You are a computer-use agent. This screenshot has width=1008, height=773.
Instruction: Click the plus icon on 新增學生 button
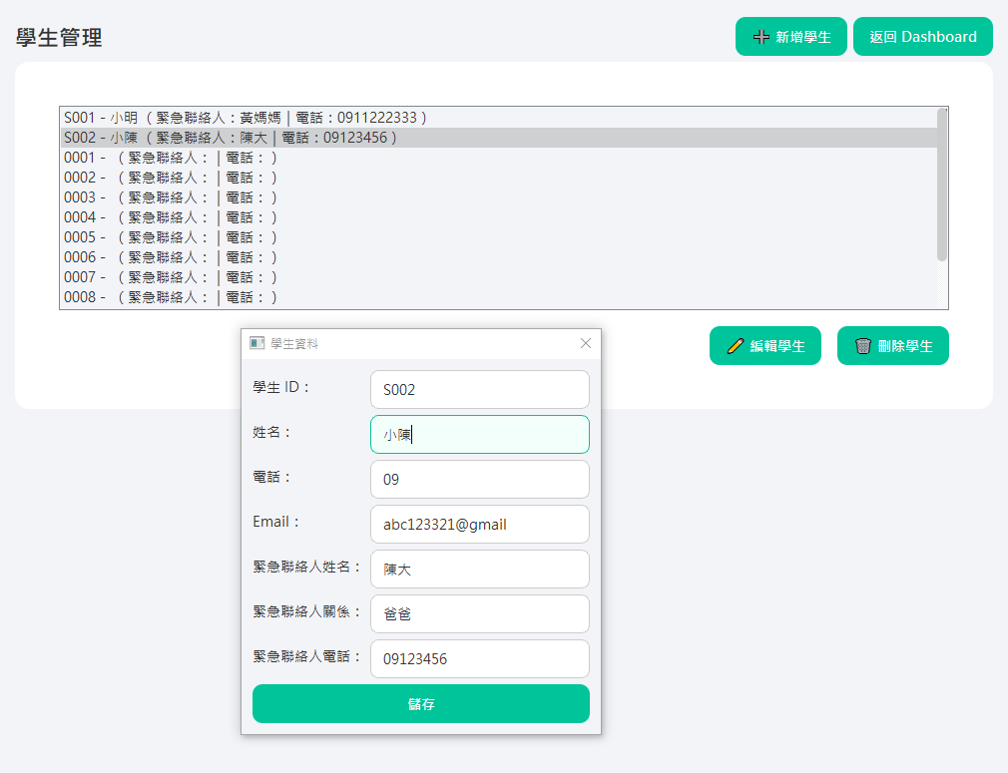(x=761, y=37)
